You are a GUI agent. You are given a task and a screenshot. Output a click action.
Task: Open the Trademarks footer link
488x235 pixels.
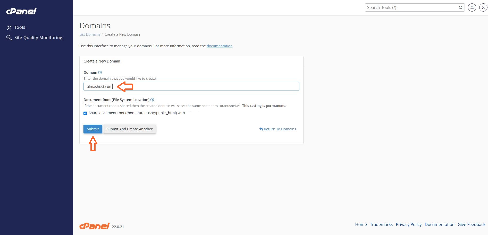point(381,224)
